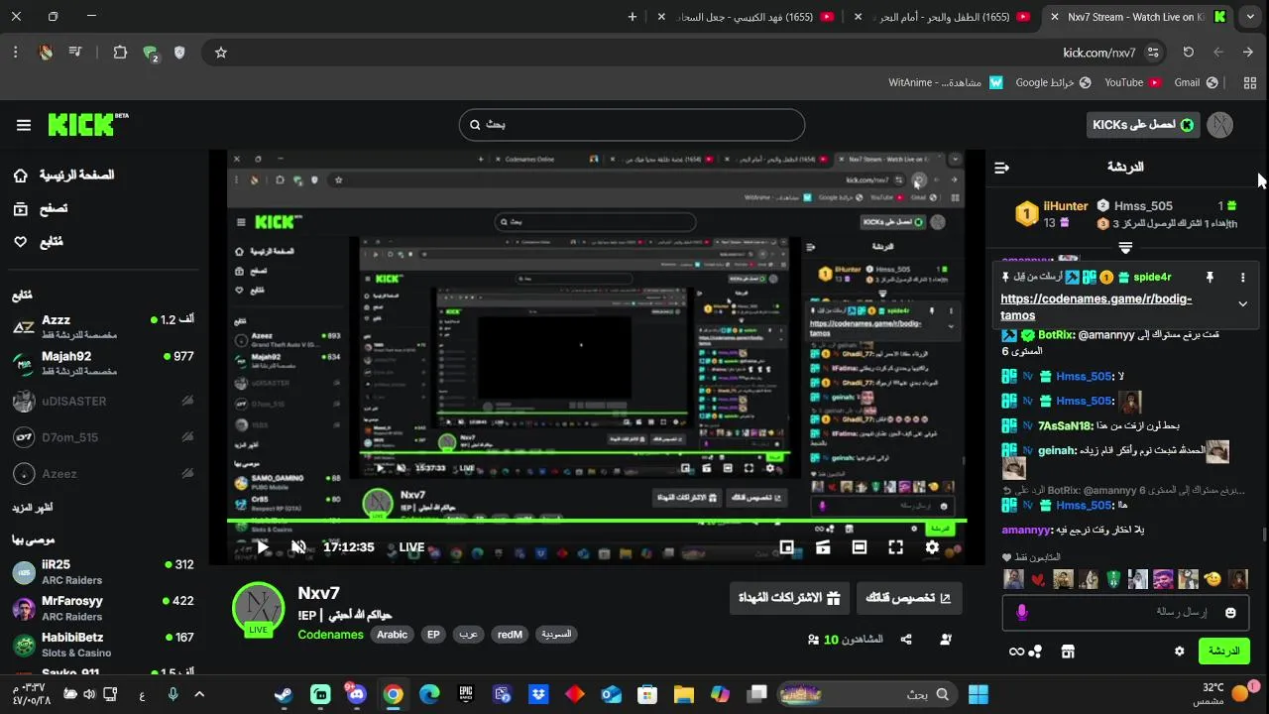The image size is (1269, 714).
Task: Open the pinned message options menu
Action: pos(1242,278)
